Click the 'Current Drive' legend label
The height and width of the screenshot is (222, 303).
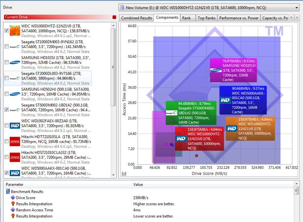coord(16,17)
